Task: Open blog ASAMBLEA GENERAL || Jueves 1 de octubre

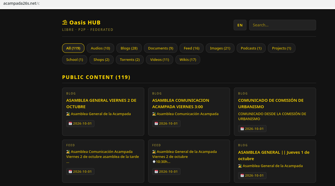Action: coord(274,155)
